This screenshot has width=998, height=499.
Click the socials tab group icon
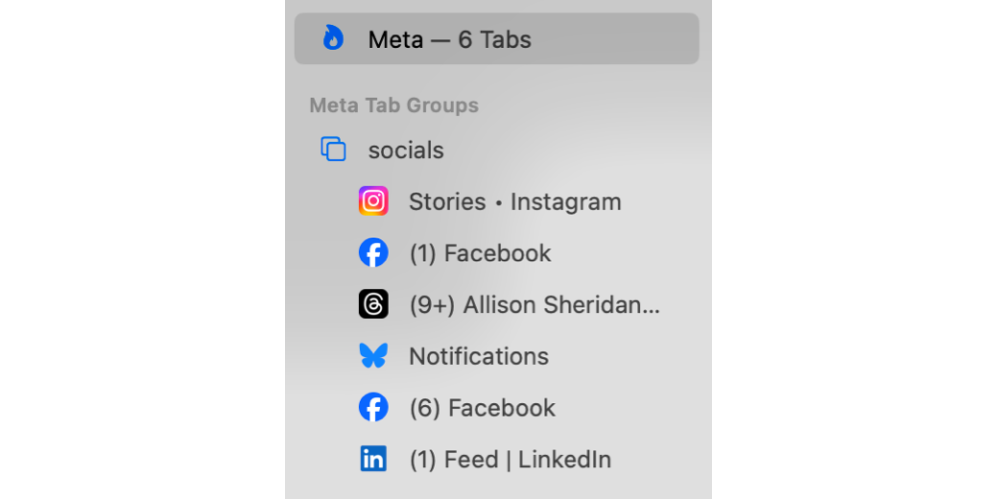pyautogui.click(x=333, y=150)
